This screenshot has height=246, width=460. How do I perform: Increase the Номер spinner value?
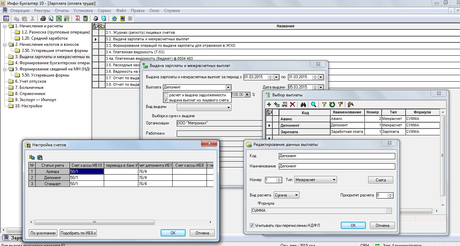279,178
